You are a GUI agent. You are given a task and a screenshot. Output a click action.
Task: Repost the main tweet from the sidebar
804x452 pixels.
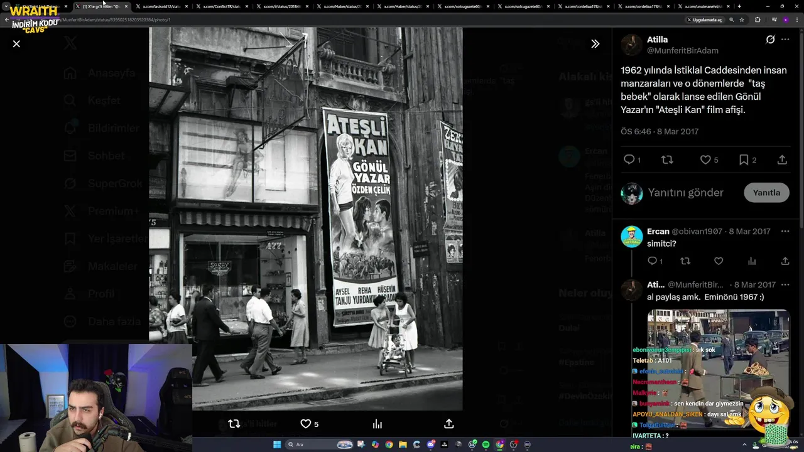[x=667, y=160]
